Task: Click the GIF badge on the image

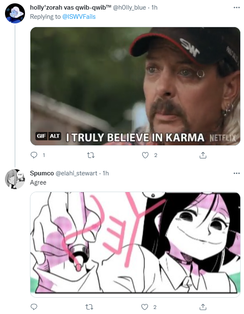Action: [41, 136]
